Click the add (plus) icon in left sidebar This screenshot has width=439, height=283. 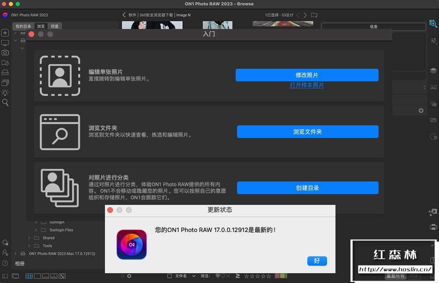[5, 33]
